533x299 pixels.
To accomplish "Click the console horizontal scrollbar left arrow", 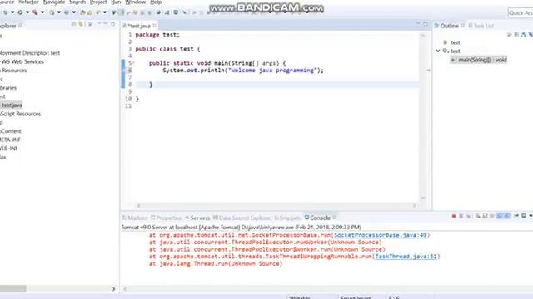I will (x=125, y=289).
